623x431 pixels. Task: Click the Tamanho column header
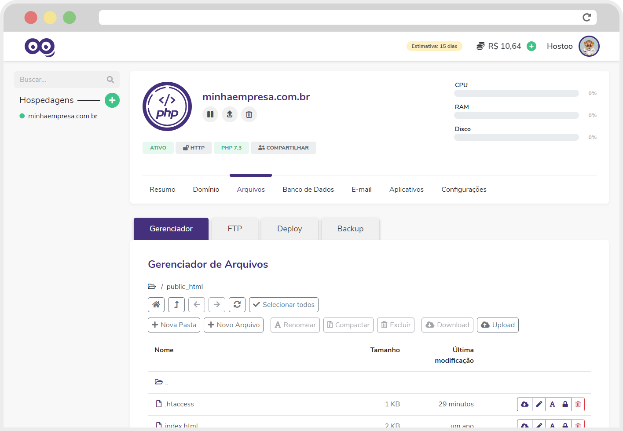pos(385,350)
